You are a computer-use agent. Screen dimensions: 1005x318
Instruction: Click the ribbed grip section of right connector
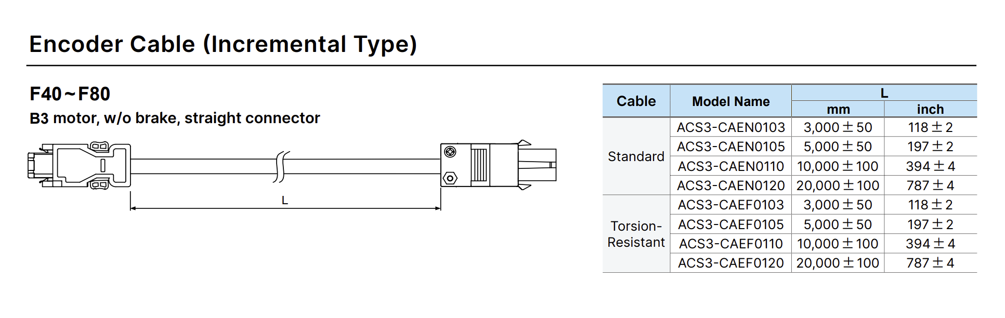coord(479,165)
